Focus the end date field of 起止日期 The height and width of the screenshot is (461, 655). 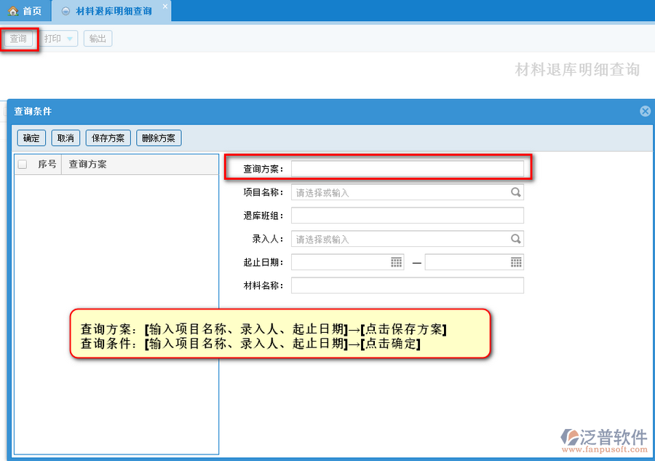point(474,262)
